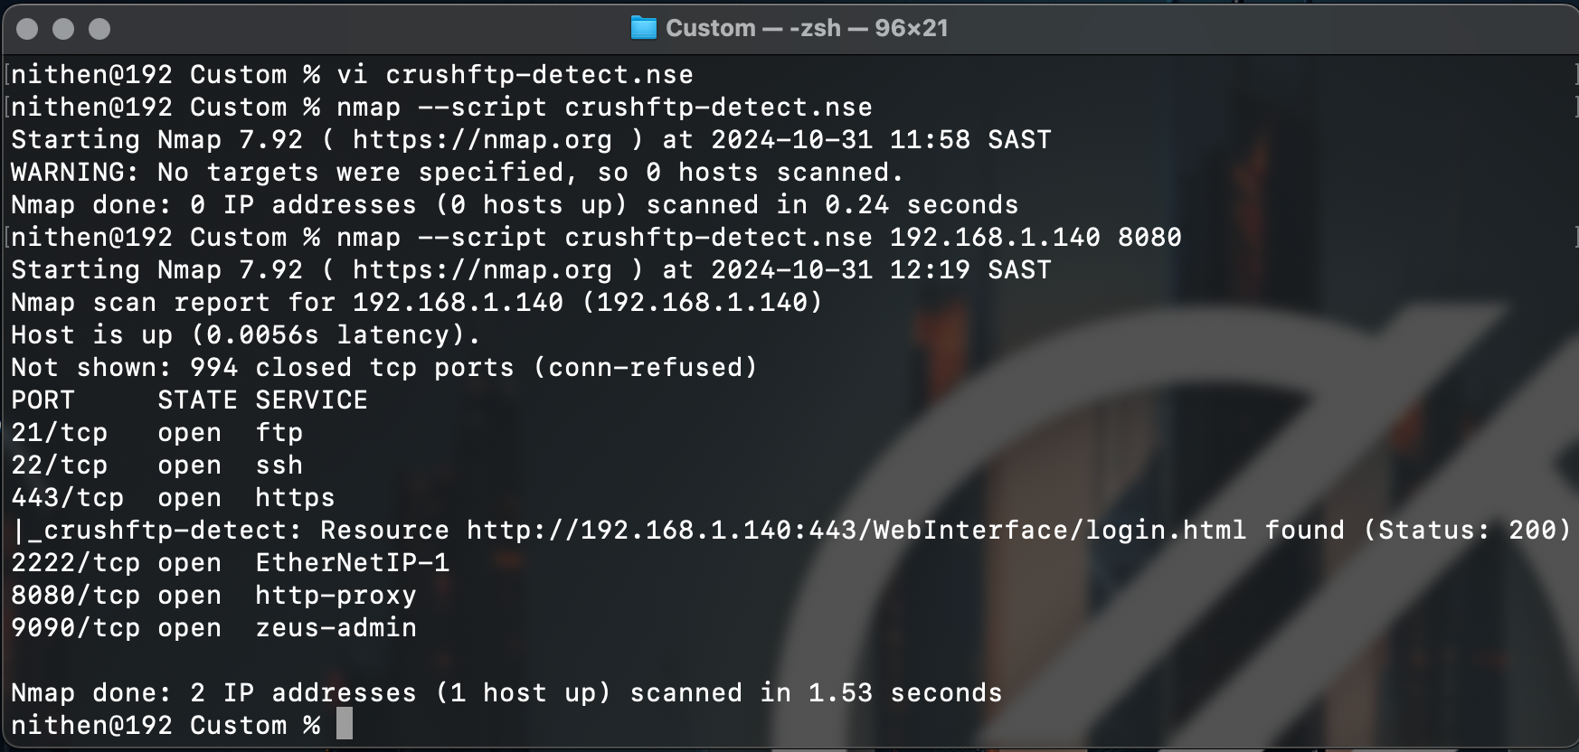Click the "Host is up" latency line

point(245,335)
